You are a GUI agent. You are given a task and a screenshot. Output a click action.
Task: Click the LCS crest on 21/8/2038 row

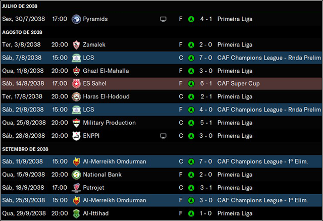pos(76,109)
